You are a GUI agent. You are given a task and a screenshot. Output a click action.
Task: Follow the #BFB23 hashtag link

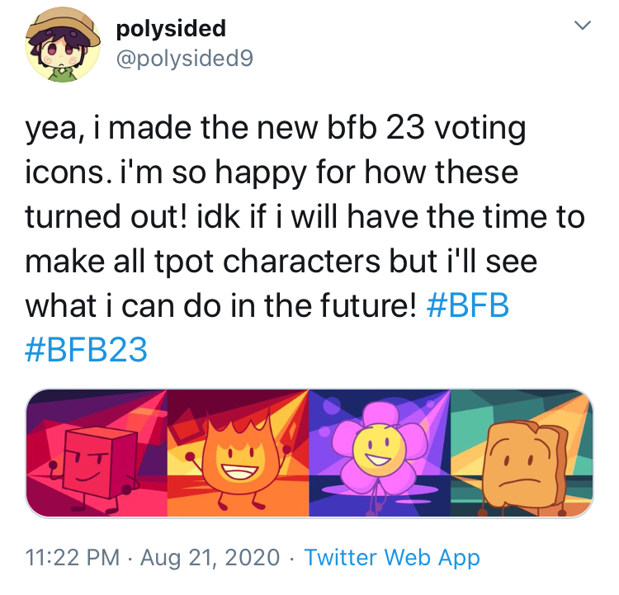click(87, 352)
